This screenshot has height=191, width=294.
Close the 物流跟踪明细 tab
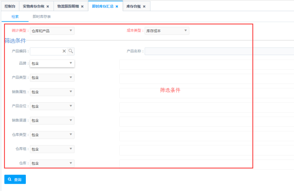[82, 7]
